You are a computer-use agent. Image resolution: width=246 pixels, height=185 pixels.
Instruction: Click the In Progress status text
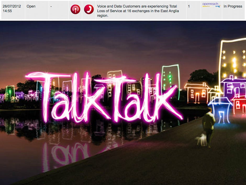232,6
